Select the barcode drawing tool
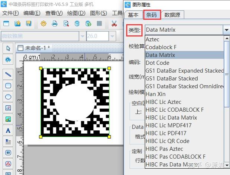 tap(8, 153)
